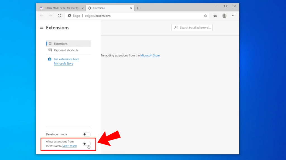Switch to the Is Dark Mode Better tab
Screen dimensions: 286x160
point(62,8)
